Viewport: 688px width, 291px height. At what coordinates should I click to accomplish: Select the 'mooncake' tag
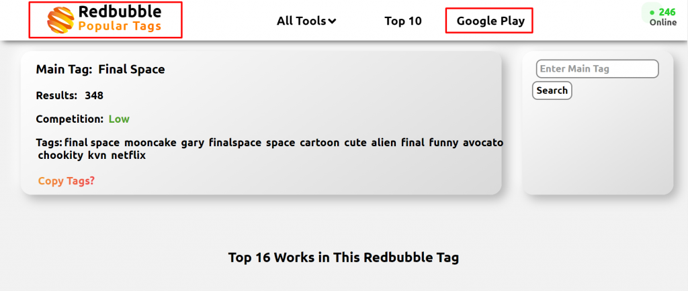(x=150, y=143)
